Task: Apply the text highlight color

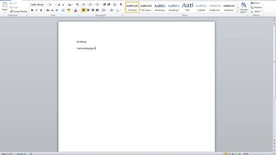Action: point(69,10)
